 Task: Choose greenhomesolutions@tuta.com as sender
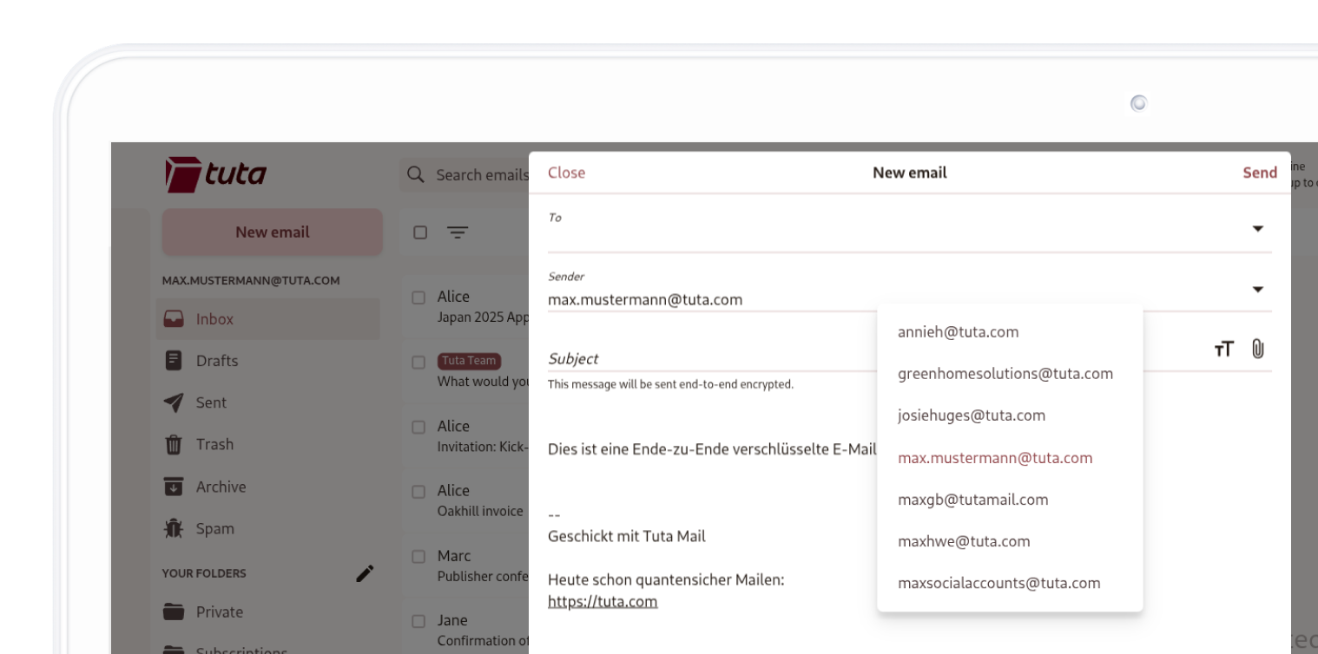1010,374
